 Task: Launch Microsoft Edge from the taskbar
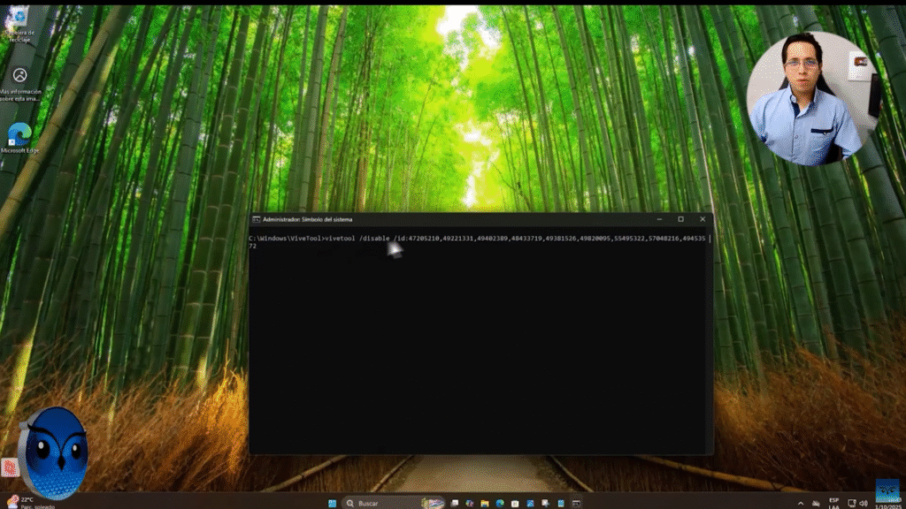499,503
